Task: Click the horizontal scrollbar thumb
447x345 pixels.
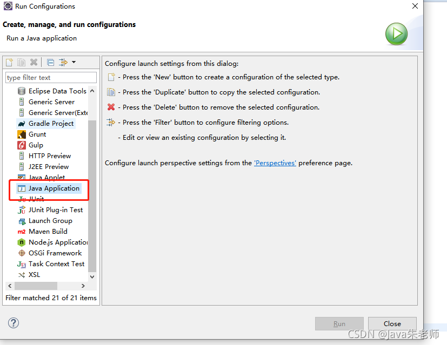Action: click(36, 286)
